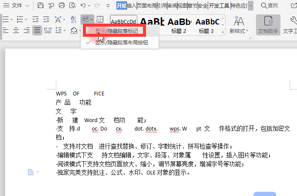Expand the 文件 menu dropdown arrow
This screenshot has height=196, width=297.
[x=27, y=5]
